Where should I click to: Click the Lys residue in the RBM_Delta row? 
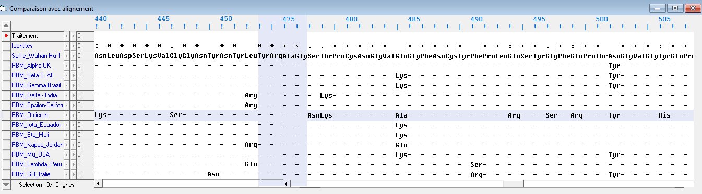[326, 95]
